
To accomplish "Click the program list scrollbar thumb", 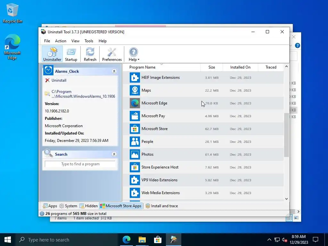I will coord(286,135).
